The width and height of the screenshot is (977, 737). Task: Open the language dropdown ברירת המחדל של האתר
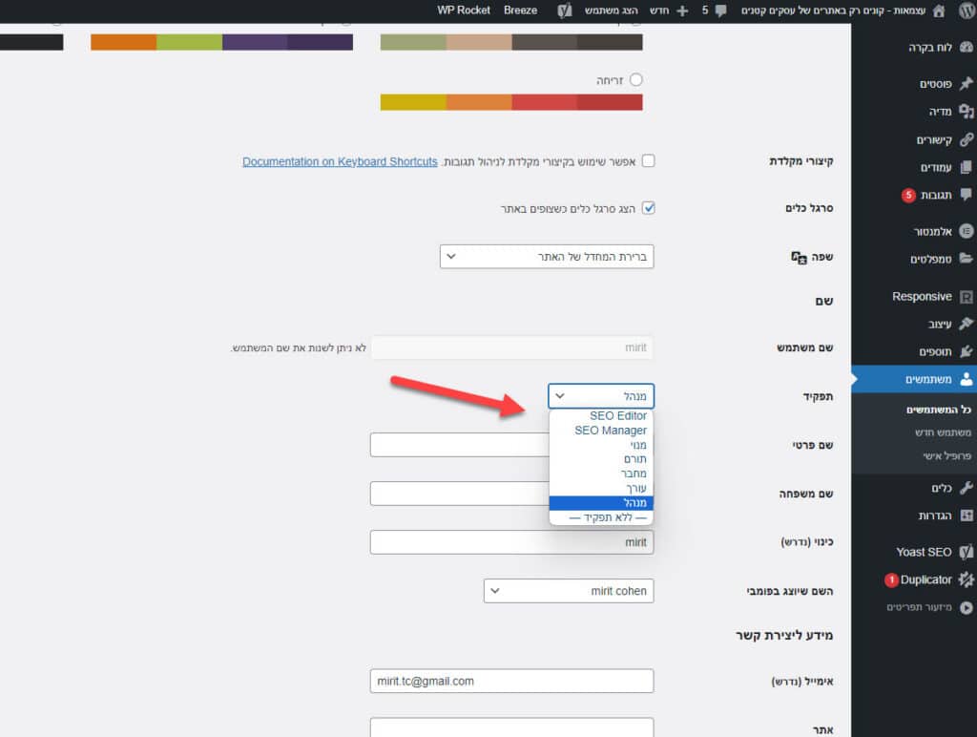[x=547, y=256]
